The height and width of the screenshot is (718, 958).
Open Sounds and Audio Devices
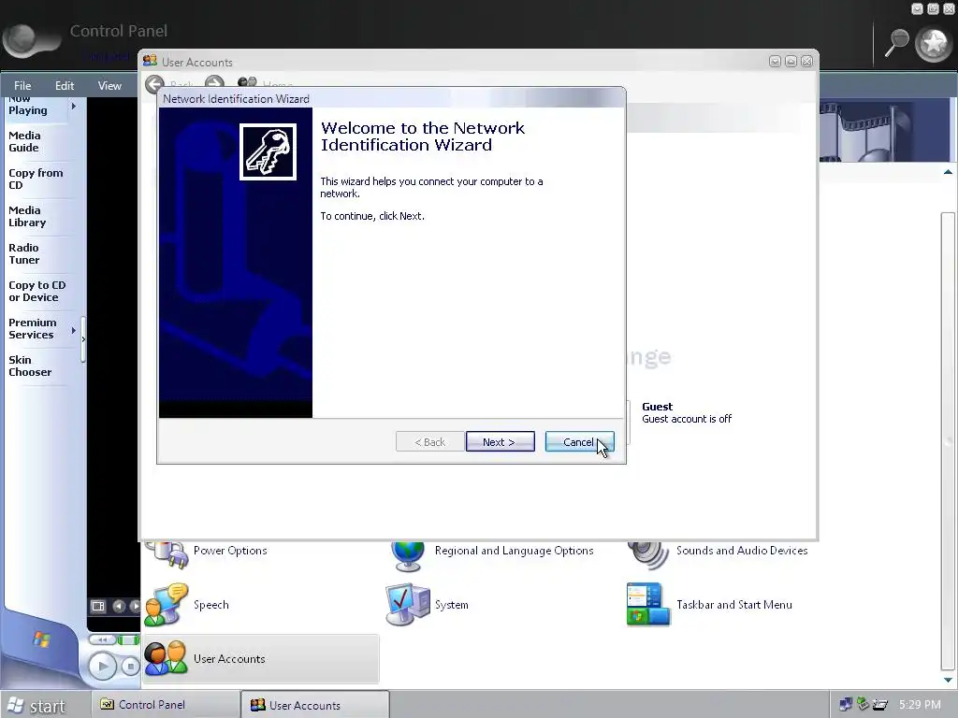(x=718, y=551)
